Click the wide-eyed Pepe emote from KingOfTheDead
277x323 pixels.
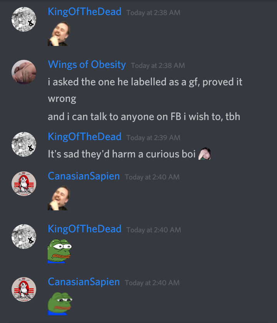tap(60, 251)
